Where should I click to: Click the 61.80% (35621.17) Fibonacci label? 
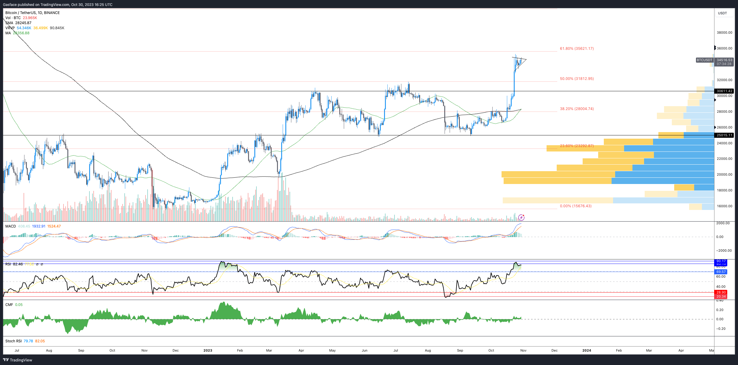(577, 49)
